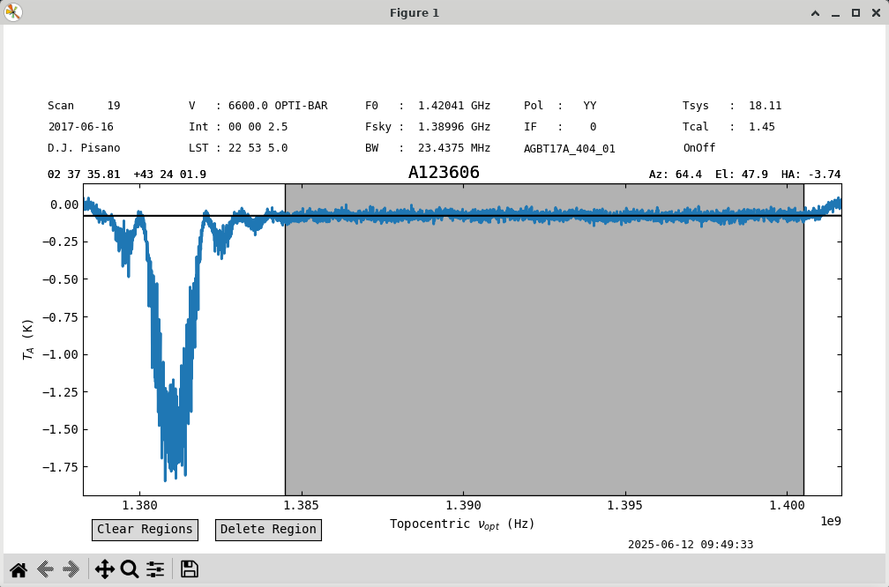Go back to previous view arrow
Image resolution: width=889 pixels, height=587 pixels.
(45, 569)
